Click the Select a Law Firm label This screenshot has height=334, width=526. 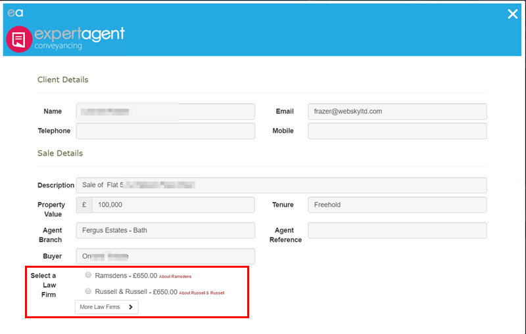[43, 285]
